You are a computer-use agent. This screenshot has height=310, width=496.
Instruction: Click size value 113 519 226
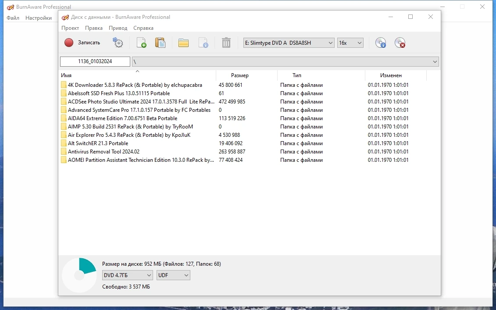tap(232, 118)
